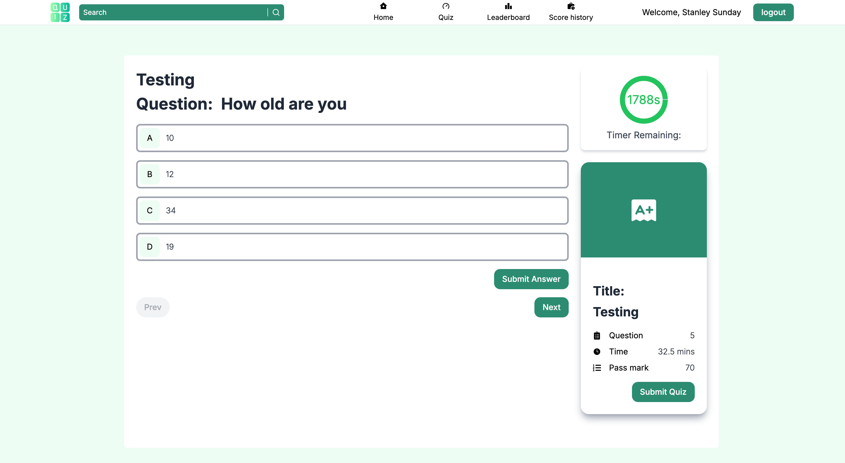Go to the Next question
The width and height of the screenshot is (845, 463).
(x=551, y=307)
